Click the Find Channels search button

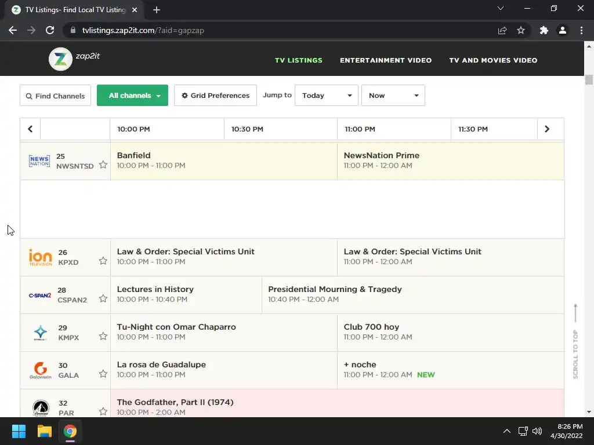click(x=55, y=96)
